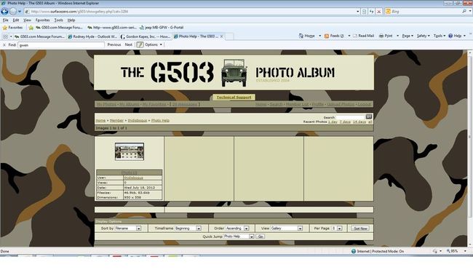Expand the Sort by Filename dropdown

pyautogui.click(x=128, y=229)
